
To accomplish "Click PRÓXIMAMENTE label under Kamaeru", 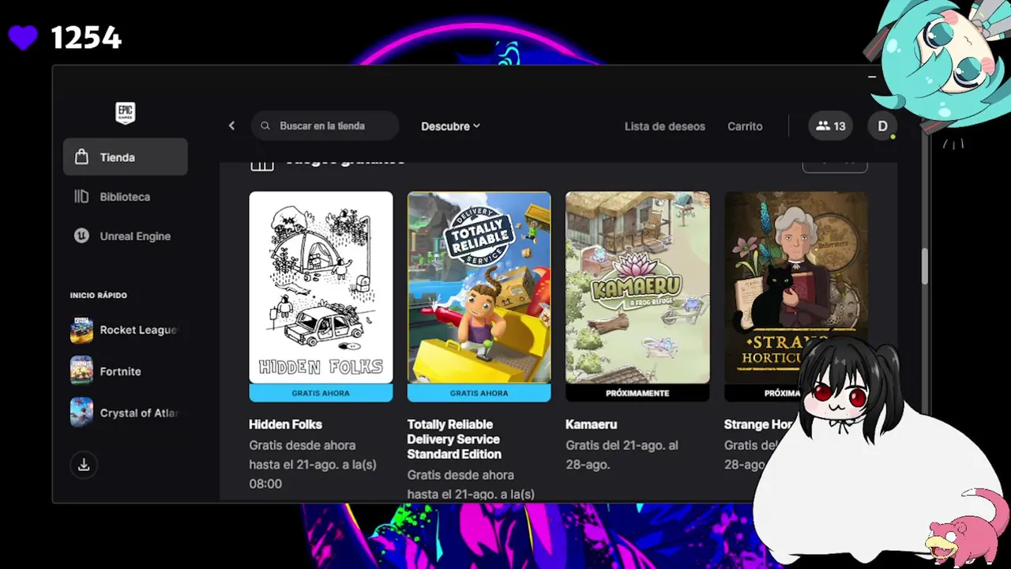I will (x=637, y=393).
